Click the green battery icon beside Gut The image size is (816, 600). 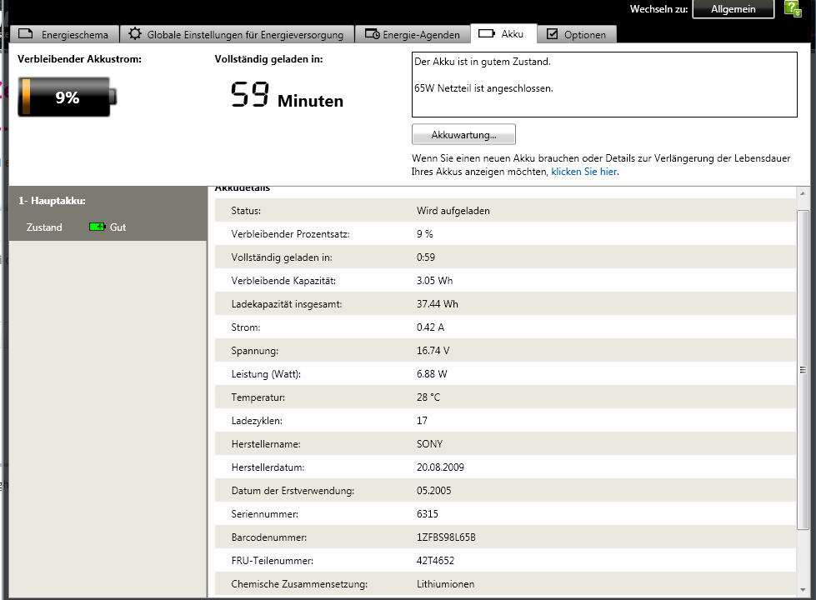click(97, 227)
